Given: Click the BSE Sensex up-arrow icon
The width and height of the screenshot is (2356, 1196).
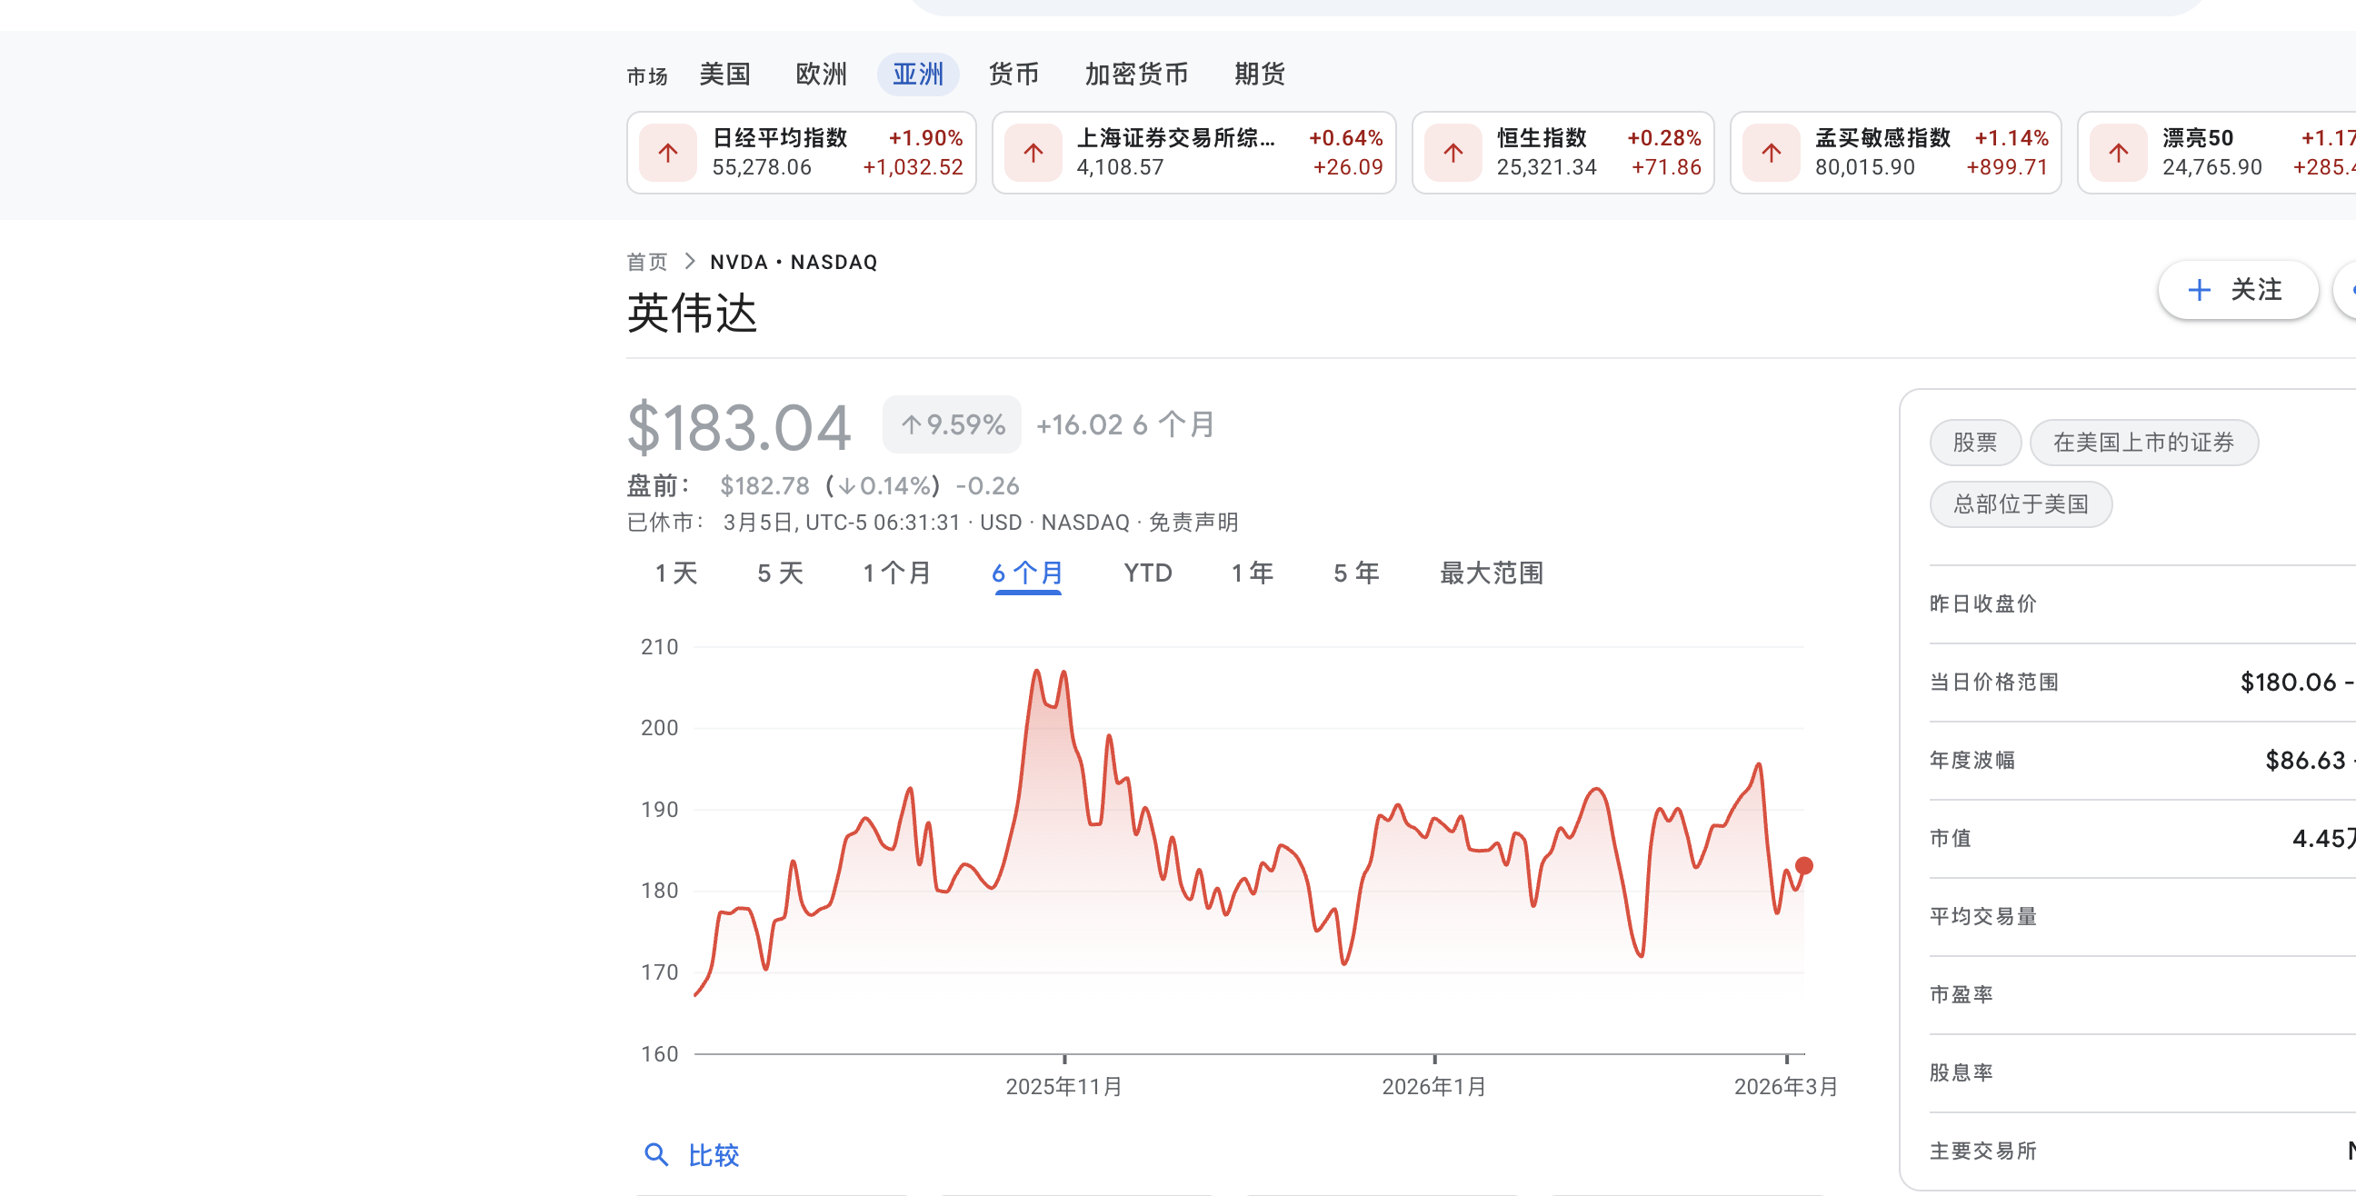Looking at the screenshot, I should click(1771, 153).
